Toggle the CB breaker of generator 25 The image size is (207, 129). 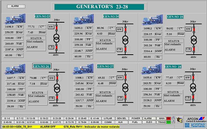[x=188, y=49]
